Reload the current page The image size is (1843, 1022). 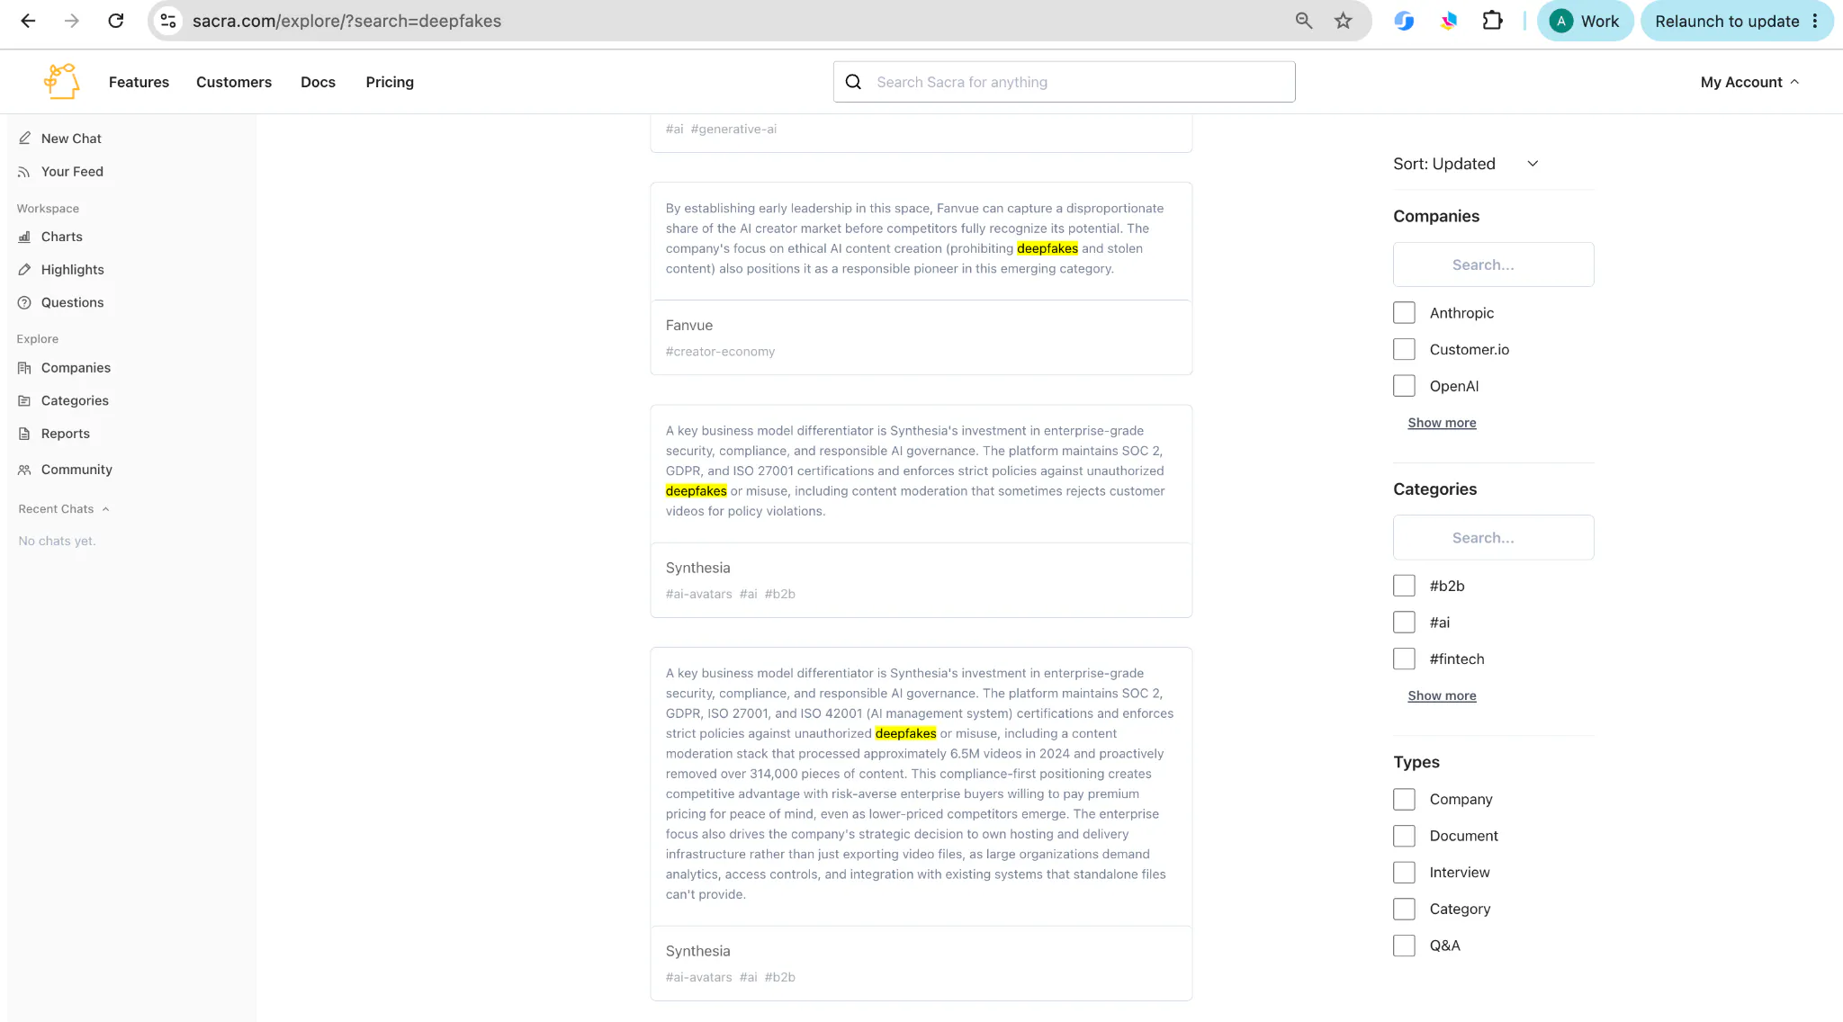[x=116, y=21]
